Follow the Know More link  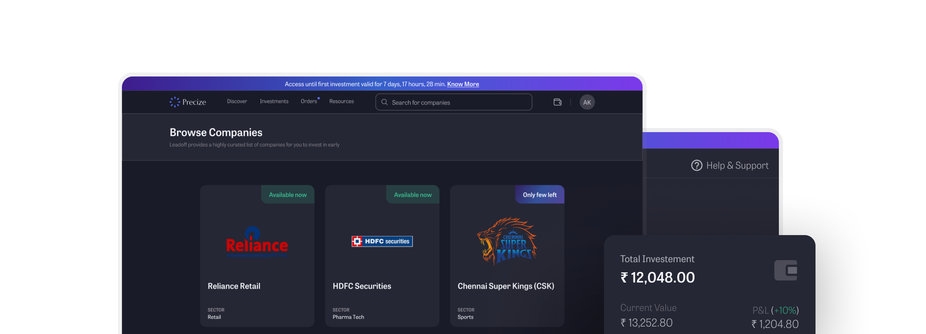(463, 84)
